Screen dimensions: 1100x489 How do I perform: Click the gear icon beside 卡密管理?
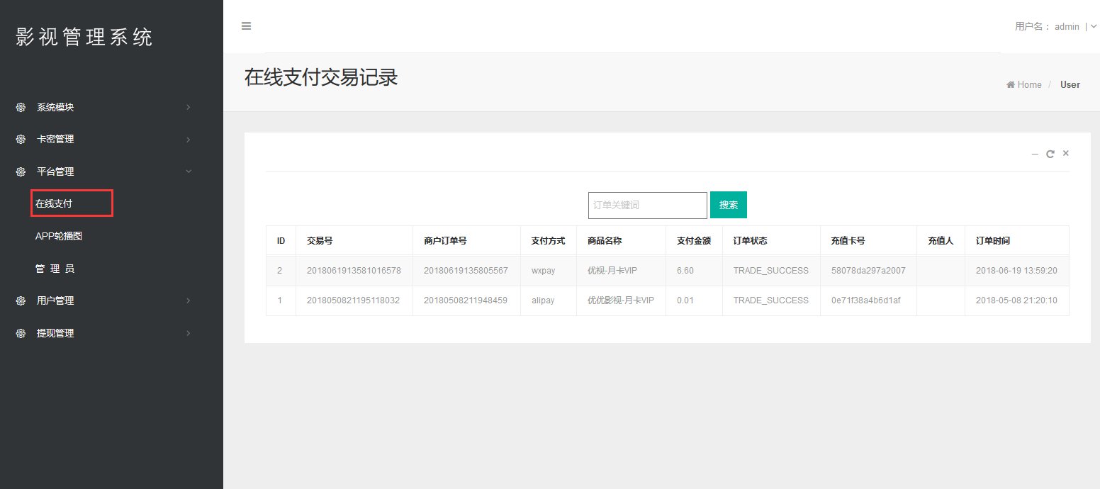(21, 140)
